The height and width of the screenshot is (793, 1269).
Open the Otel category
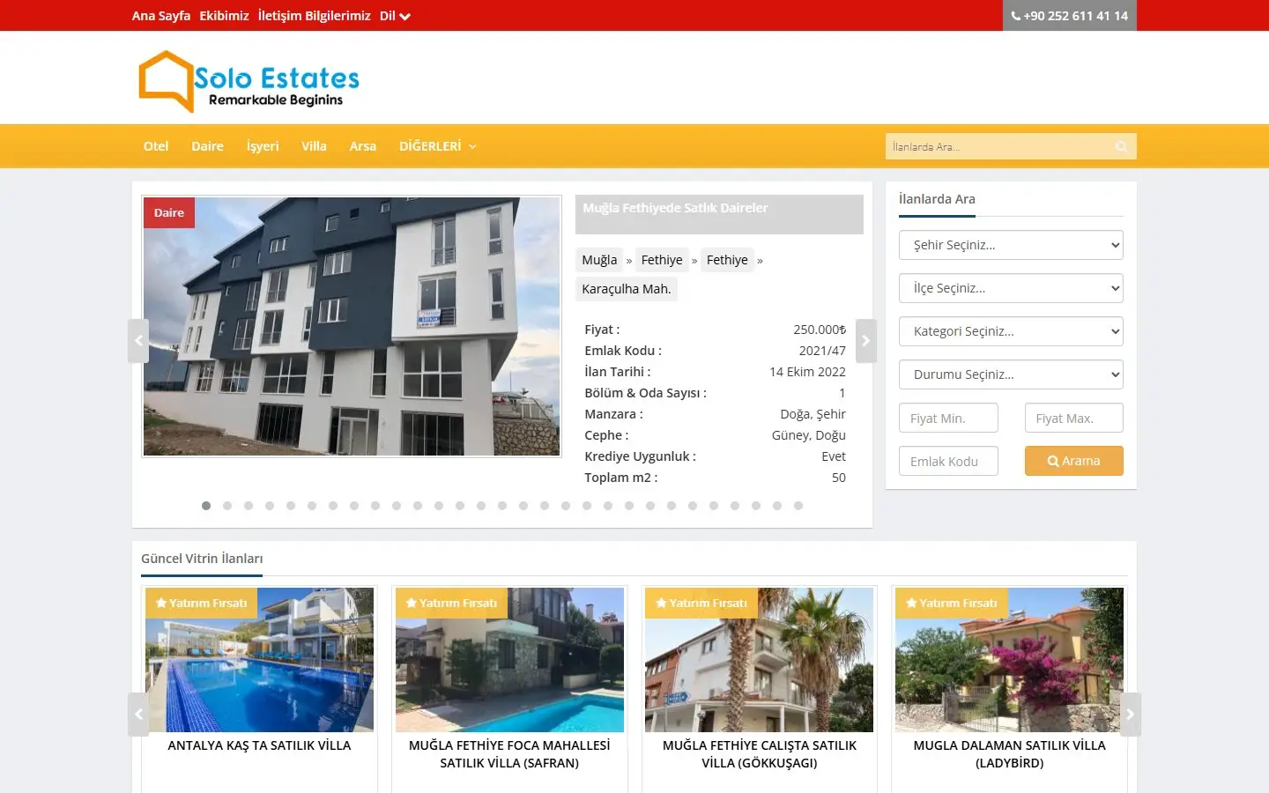click(x=156, y=146)
